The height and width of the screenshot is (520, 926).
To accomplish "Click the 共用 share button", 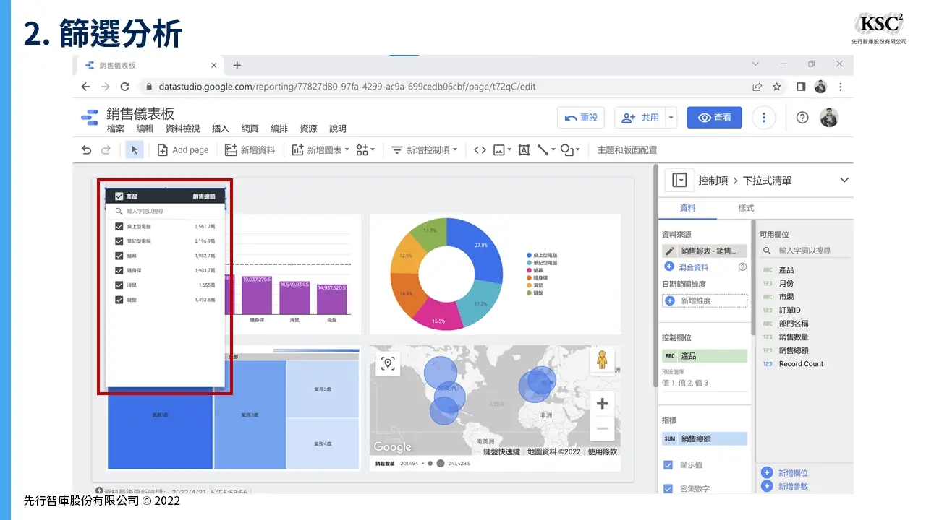I will pos(640,117).
